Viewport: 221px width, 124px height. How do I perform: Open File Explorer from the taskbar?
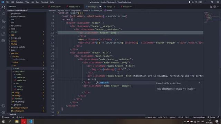tap(17, 122)
